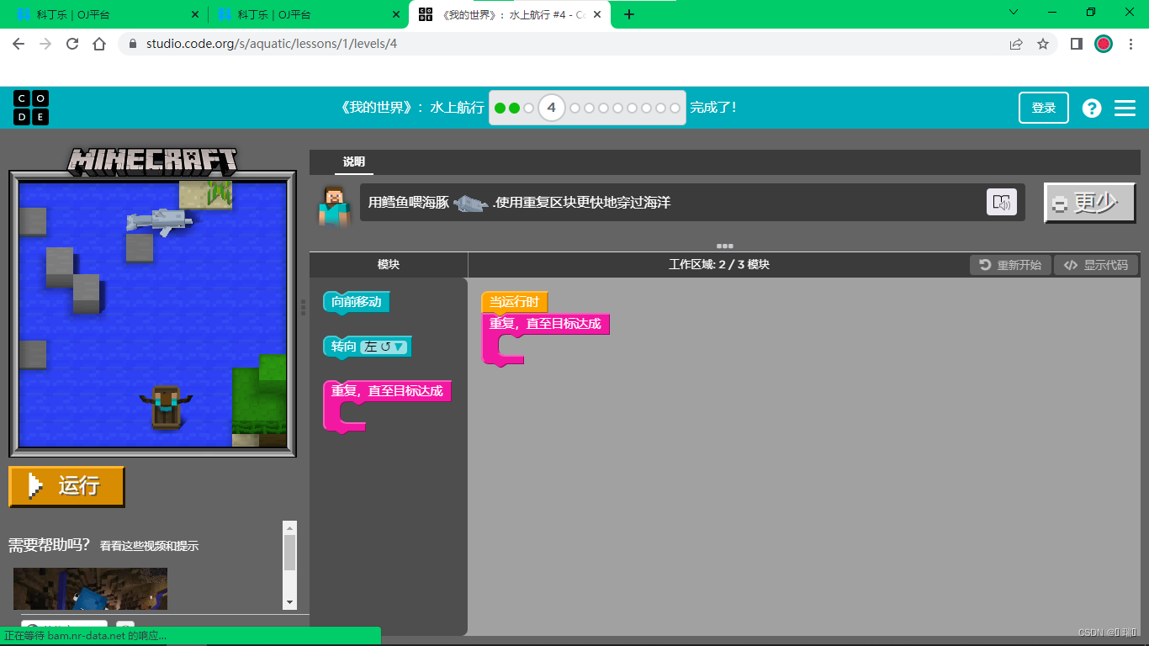Open Chrome three-dot menu

[1131, 44]
